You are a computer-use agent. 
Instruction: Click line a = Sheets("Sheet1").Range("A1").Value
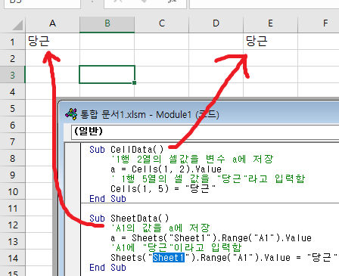pos(211,238)
